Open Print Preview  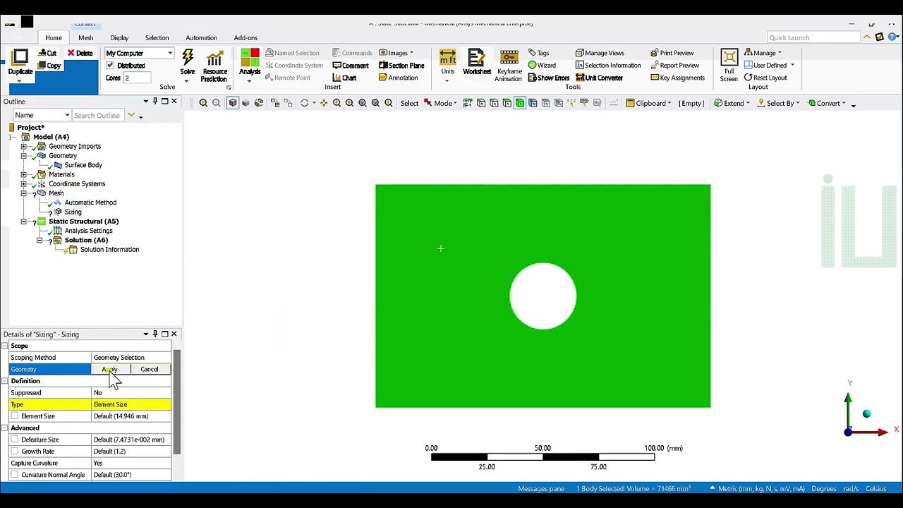[x=672, y=53]
